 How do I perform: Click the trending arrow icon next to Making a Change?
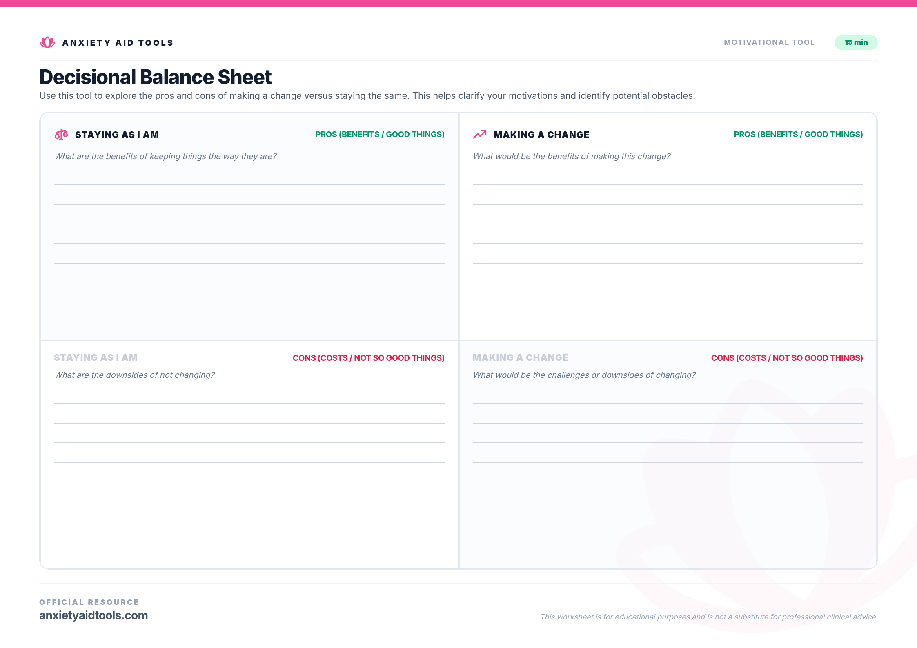click(x=480, y=134)
